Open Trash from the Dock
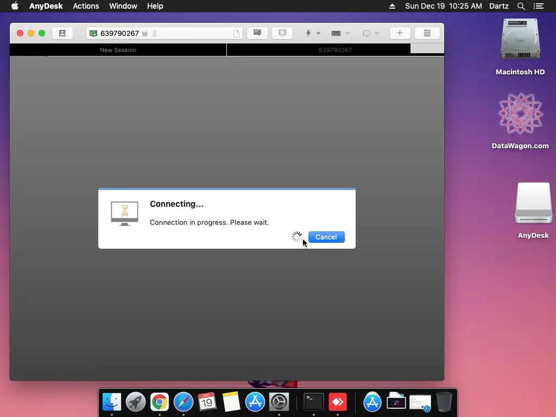556x417 pixels. pos(444,402)
